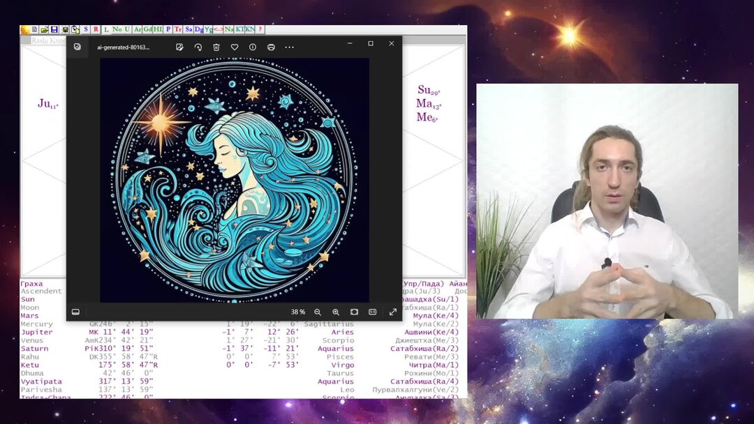This screenshot has height=424, width=754.
Task: Click the red <-> toolbar button
Action: [x=219, y=29]
